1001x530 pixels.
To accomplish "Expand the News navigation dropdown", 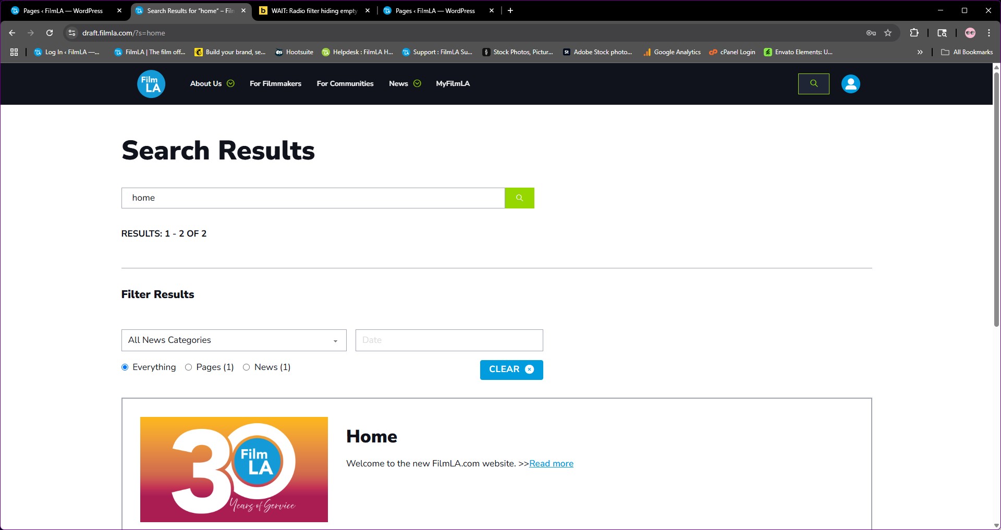I will (417, 84).
